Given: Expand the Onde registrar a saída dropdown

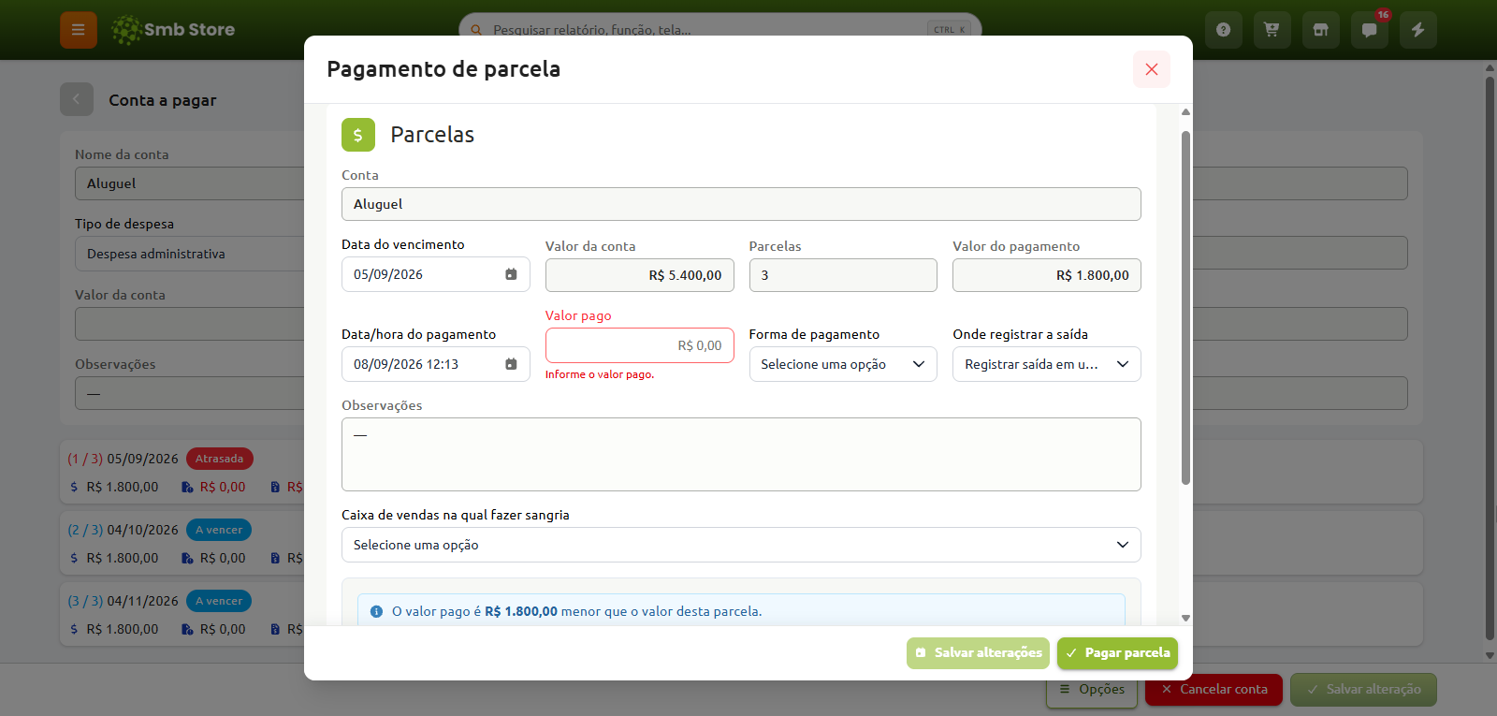Looking at the screenshot, I should tap(1047, 364).
